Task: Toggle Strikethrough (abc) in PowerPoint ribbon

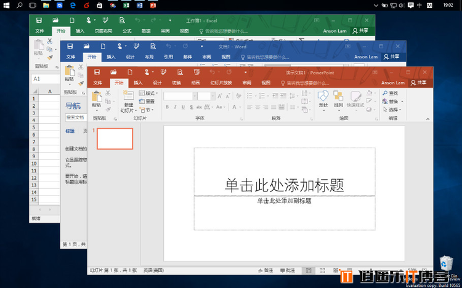Action: (199, 107)
